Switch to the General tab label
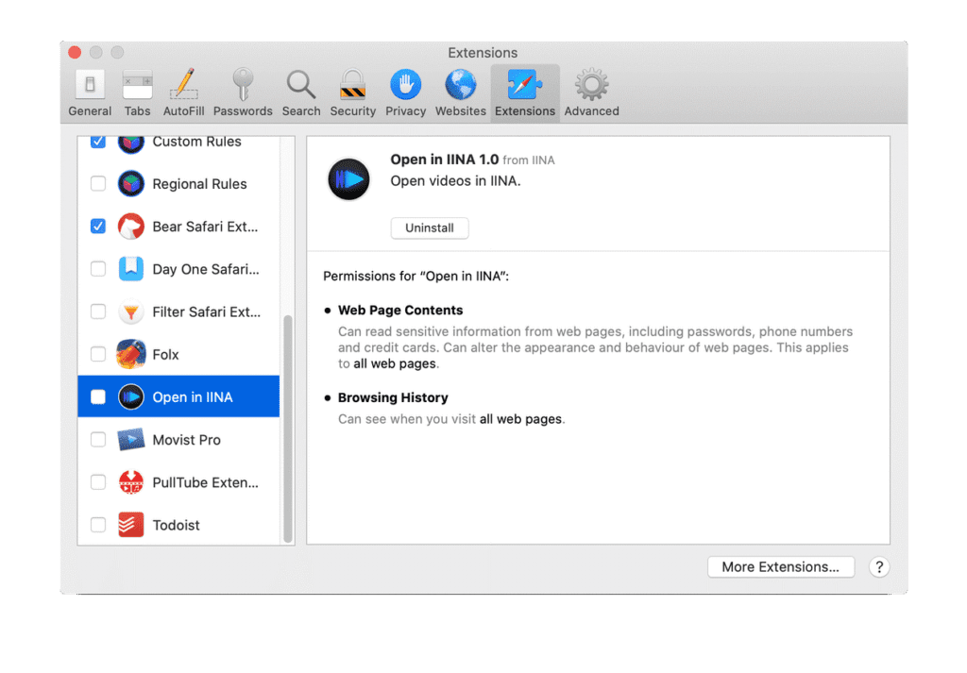 tap(90, 111)
